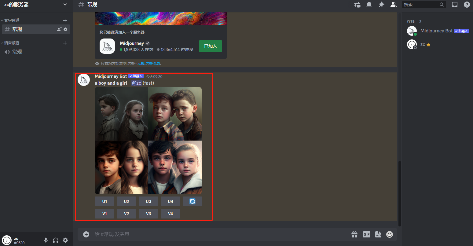
Task: Select the 常规 text channel
Action: click(x=17, y=29)
